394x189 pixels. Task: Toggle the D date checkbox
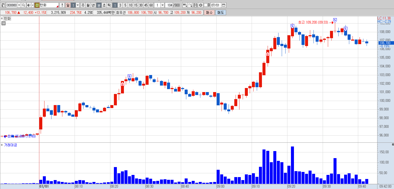pos(206,5)
